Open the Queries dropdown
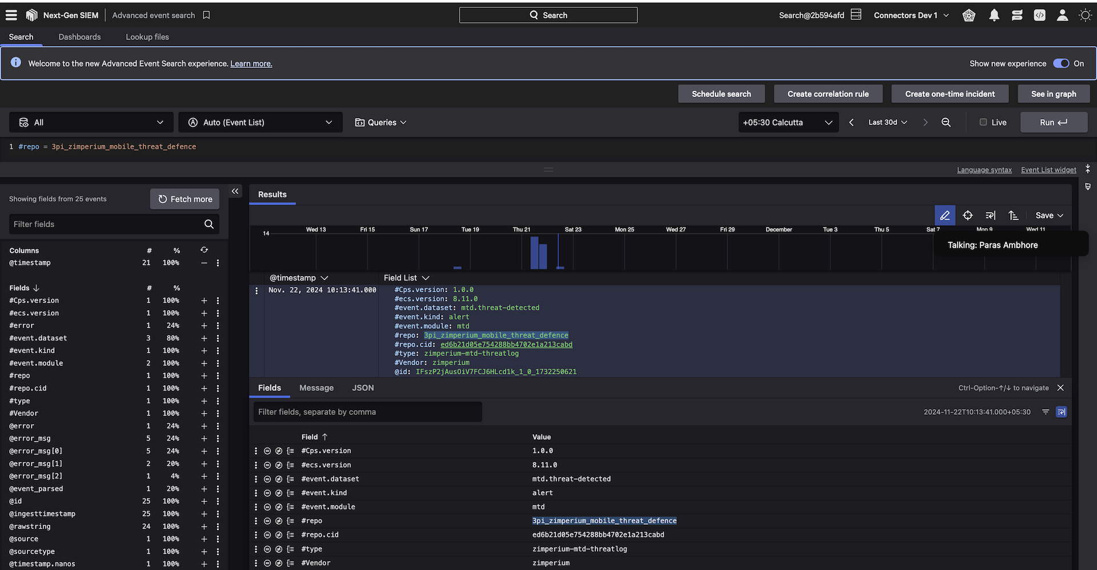The image size is (1097, 570). 381,123
